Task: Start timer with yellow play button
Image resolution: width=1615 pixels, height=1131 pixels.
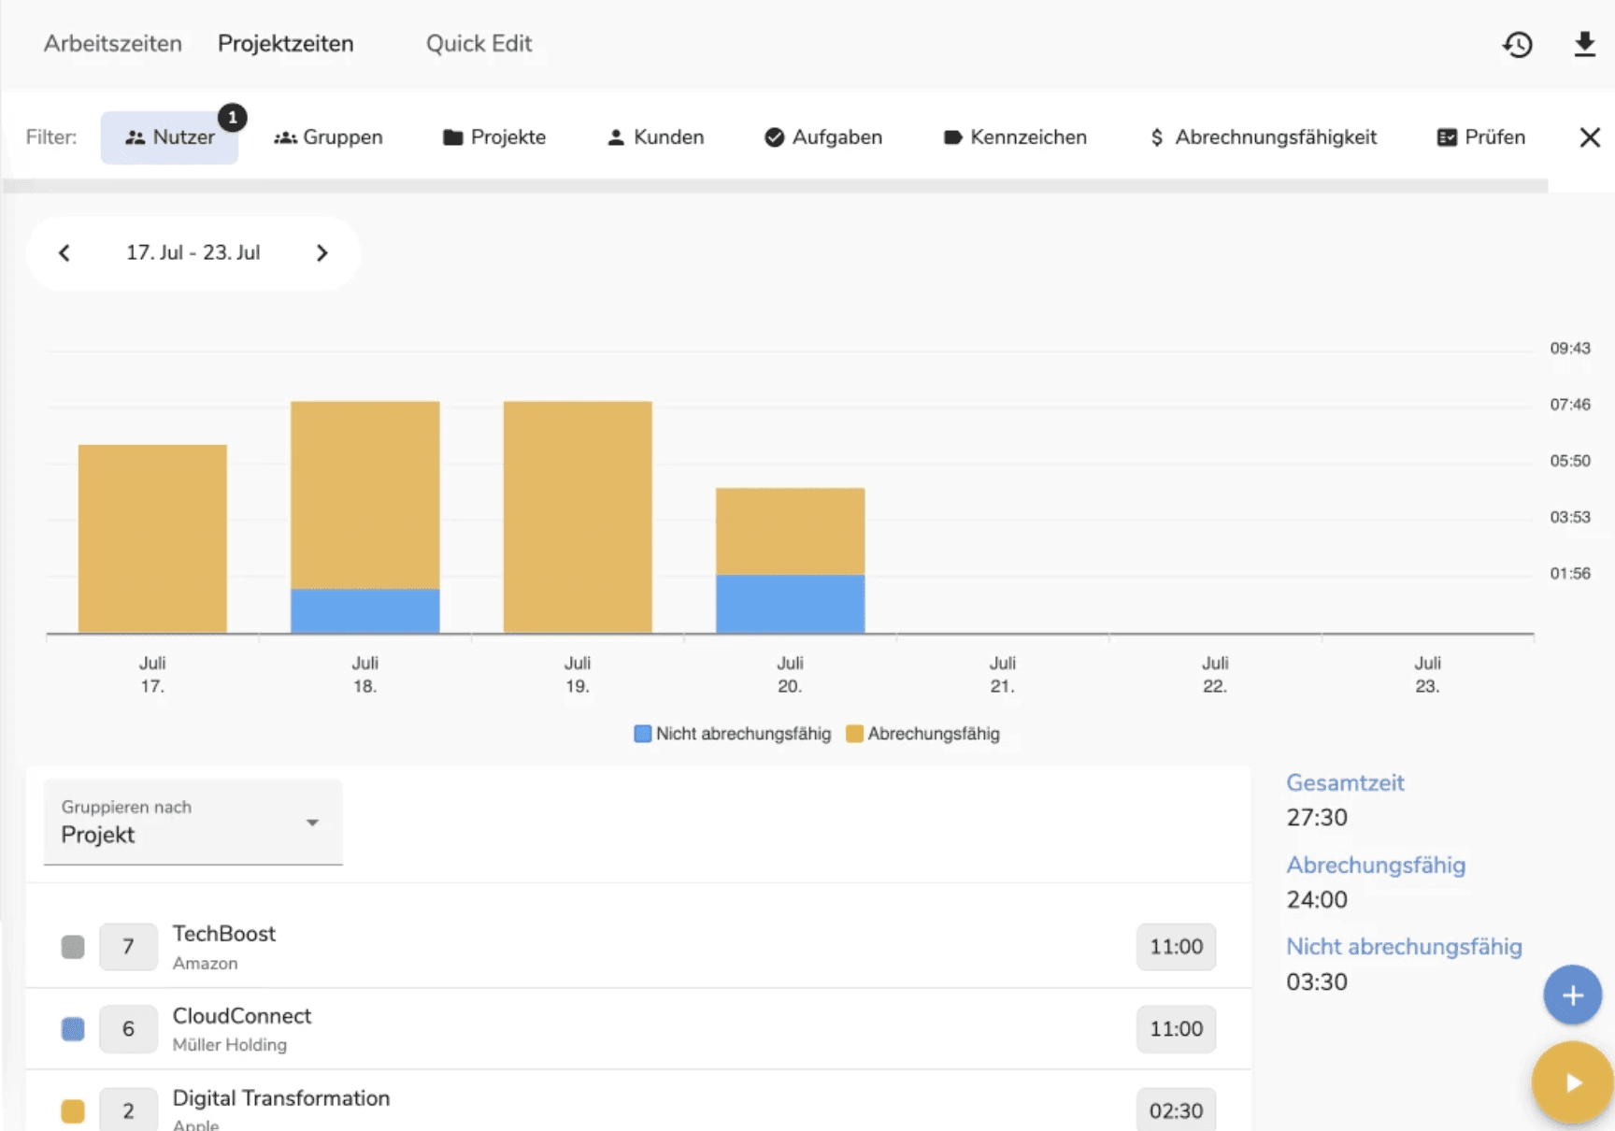Action: coord(1573,1081)
